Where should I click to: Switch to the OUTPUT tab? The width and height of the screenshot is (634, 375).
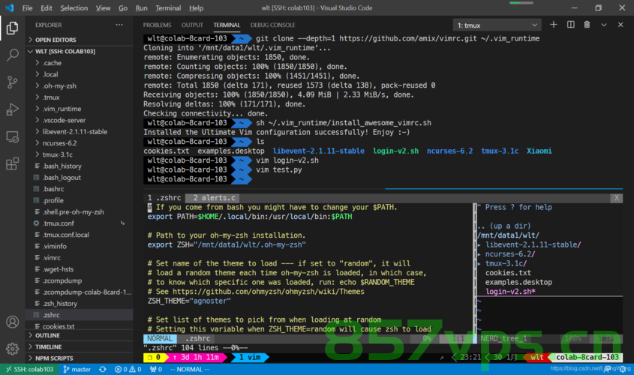(x=192, y=25)
